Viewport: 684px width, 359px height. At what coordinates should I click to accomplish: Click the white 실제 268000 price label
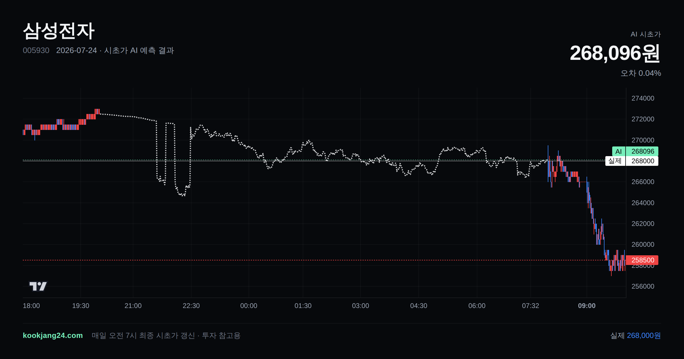coord(632,161)
